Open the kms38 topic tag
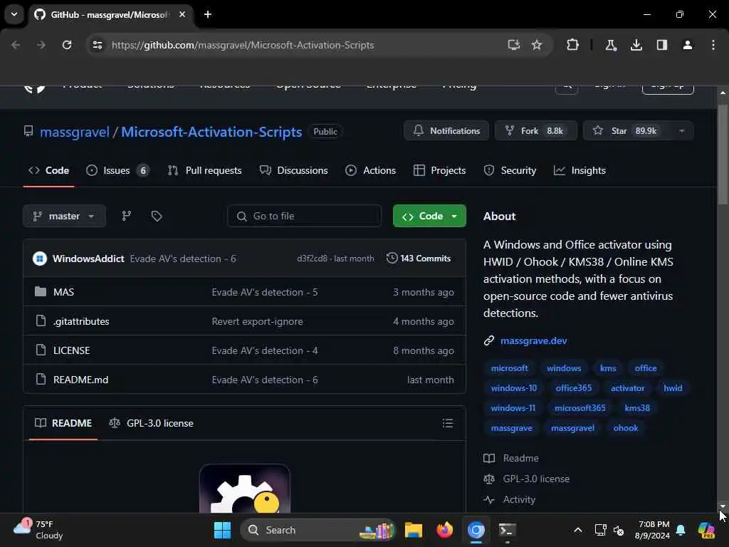The image size is (729, 547). tap(637, 408)
